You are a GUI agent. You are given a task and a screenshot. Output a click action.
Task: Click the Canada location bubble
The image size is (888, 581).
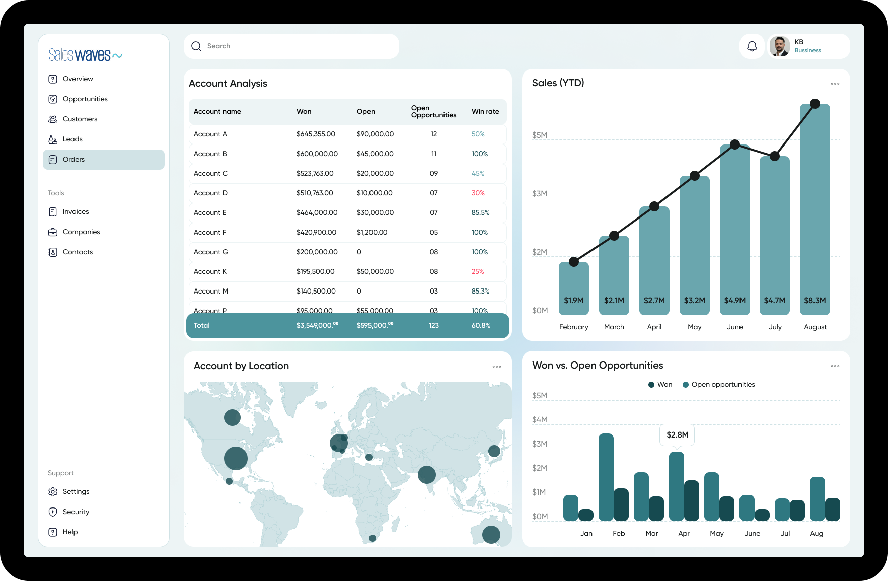point(232,417)
